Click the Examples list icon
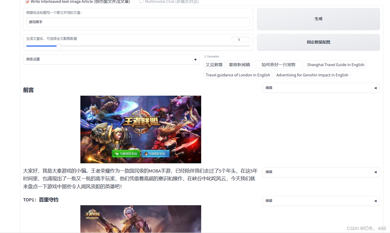This screenshot has height=233, width=390. point(205,56)
